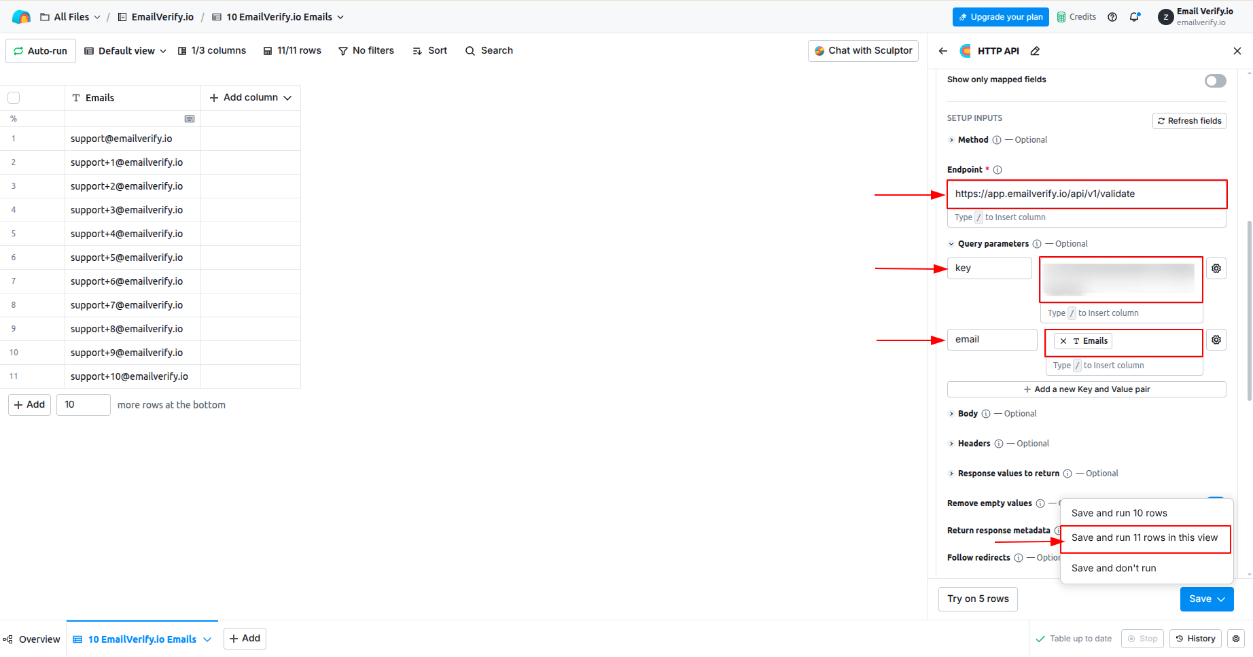This screenshot has width=1253, height=657.
Task: Click Add a new Key and Value pair
Action: tap(1087, 389)
